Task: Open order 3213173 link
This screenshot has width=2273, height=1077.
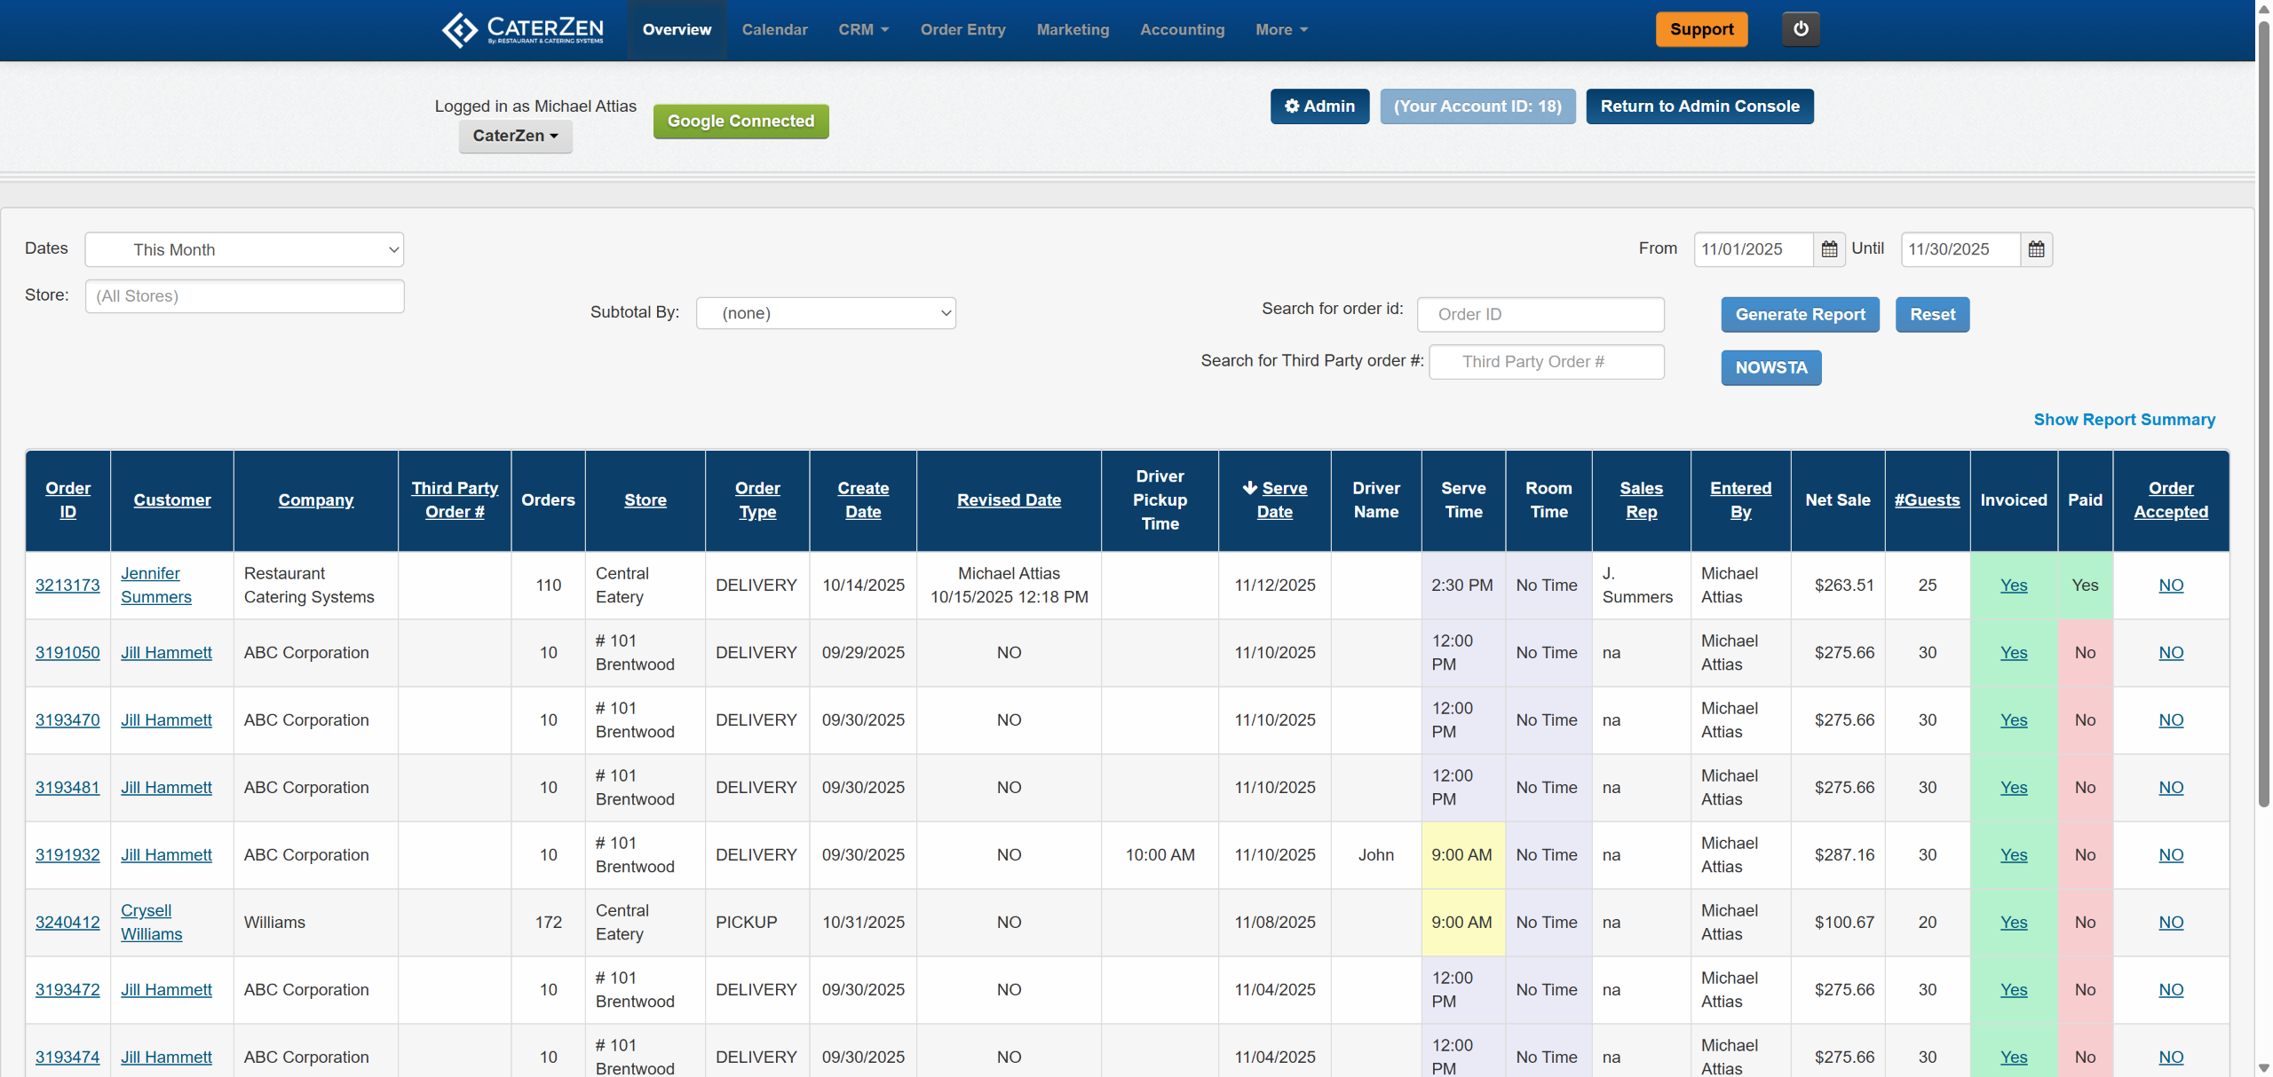Action: [67, 586]
